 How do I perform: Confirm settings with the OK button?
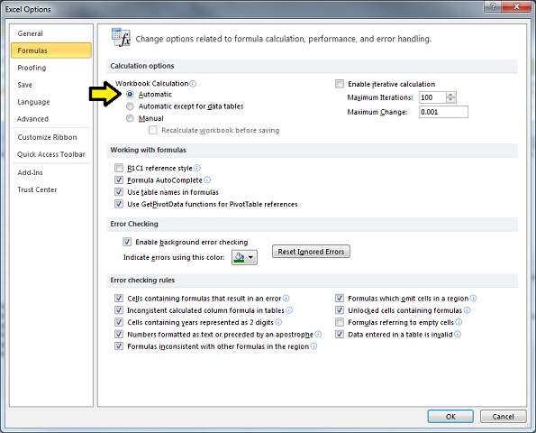[x=450, y=416]
